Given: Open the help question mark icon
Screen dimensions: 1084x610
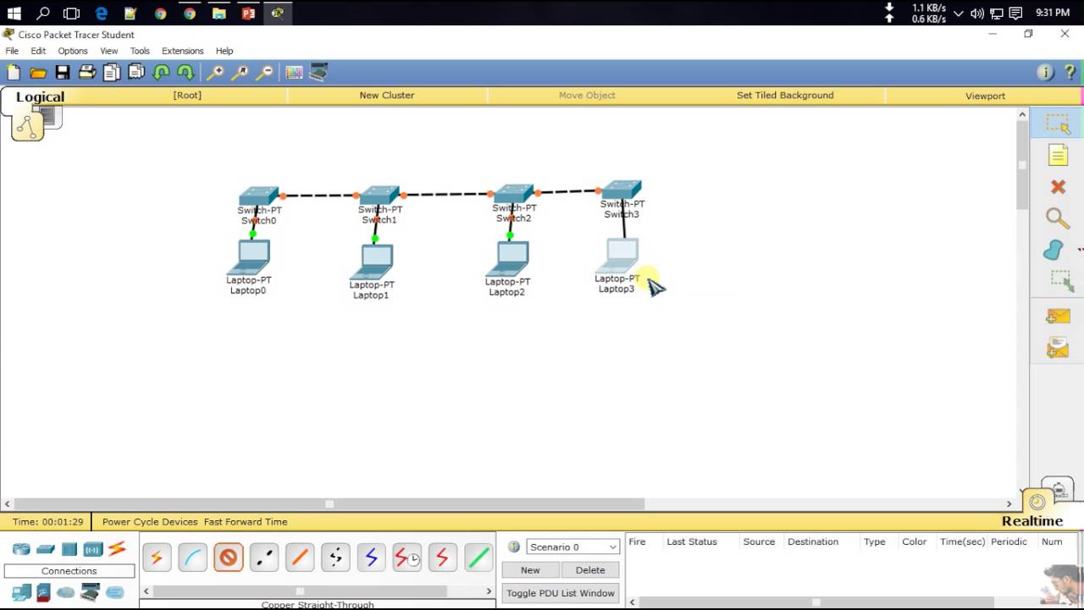Looking at the screenshot, I should tap(1070, 73).
